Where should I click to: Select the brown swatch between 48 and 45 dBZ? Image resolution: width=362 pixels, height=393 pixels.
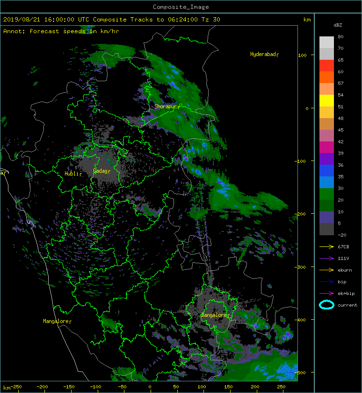(x=326, y=124)
